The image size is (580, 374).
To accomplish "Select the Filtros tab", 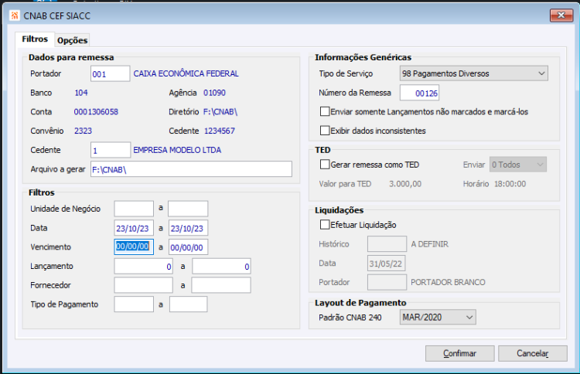I will tap(35, 39).
